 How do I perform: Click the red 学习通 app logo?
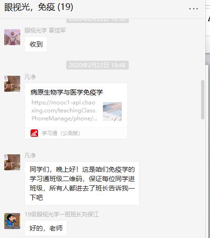[34, 133]
